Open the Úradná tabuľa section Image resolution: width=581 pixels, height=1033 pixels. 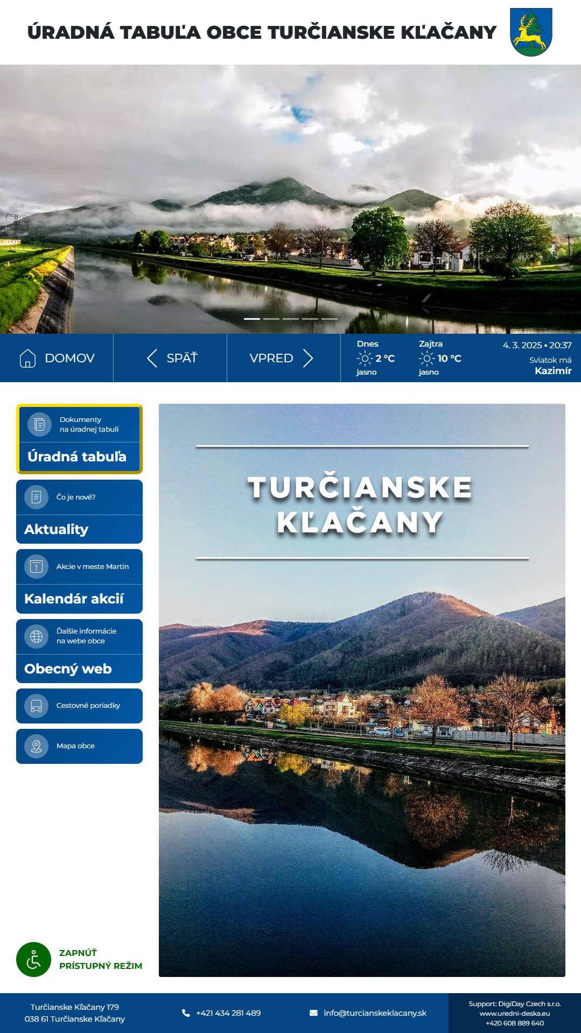coord(79,439)
